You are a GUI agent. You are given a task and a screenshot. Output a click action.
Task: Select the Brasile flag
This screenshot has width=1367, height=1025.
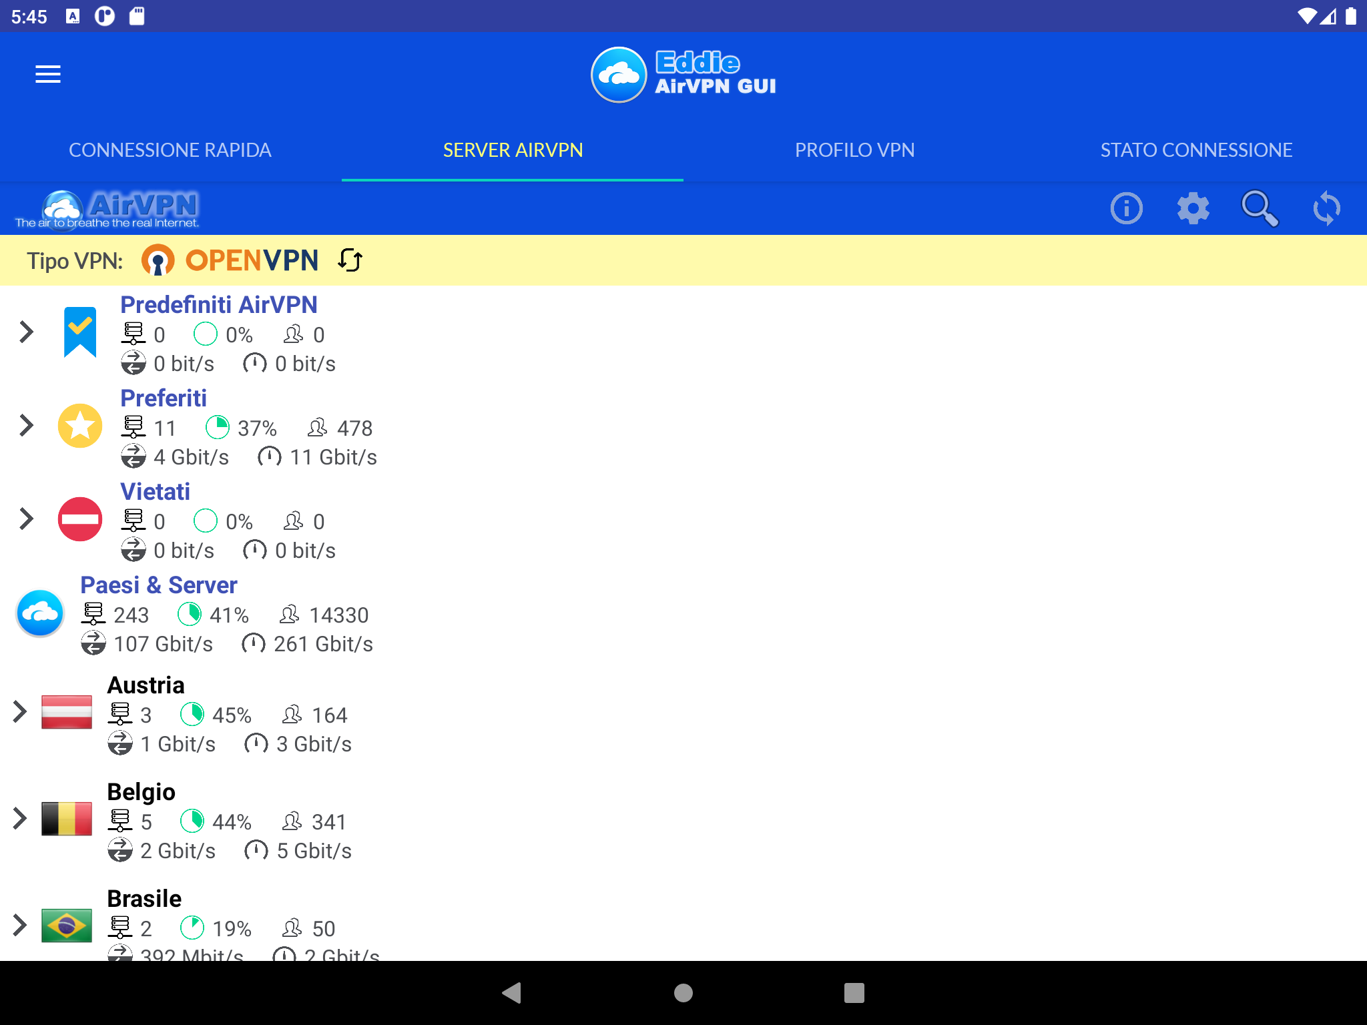[67, 926]
